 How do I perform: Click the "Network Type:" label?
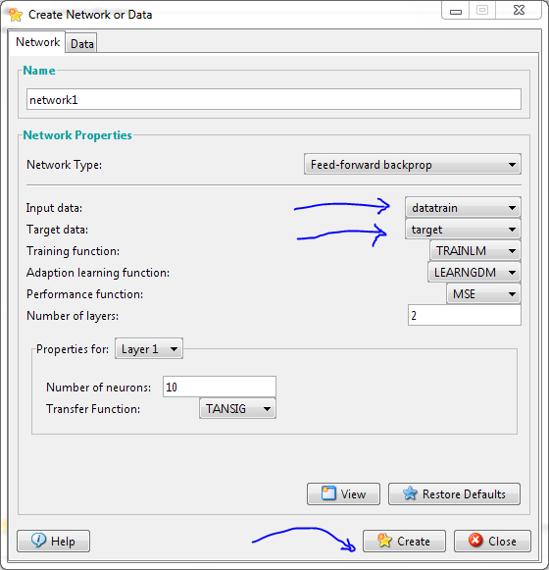click(x=64, y=165)
